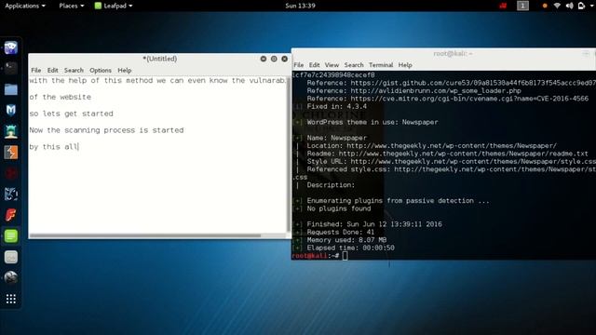Open Leafpad's Search menu
Screen dimensions: 596x335
pos(74,71)
